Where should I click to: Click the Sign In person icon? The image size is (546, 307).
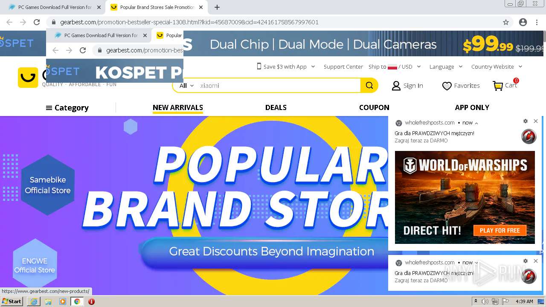[x=396, y=86]
